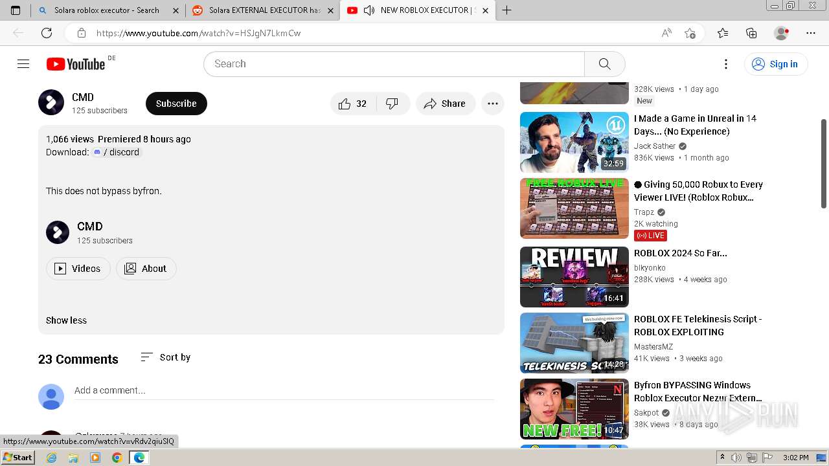Close the Solara roblox executor Search tab
Screen dimensions: 829x466
176,10
